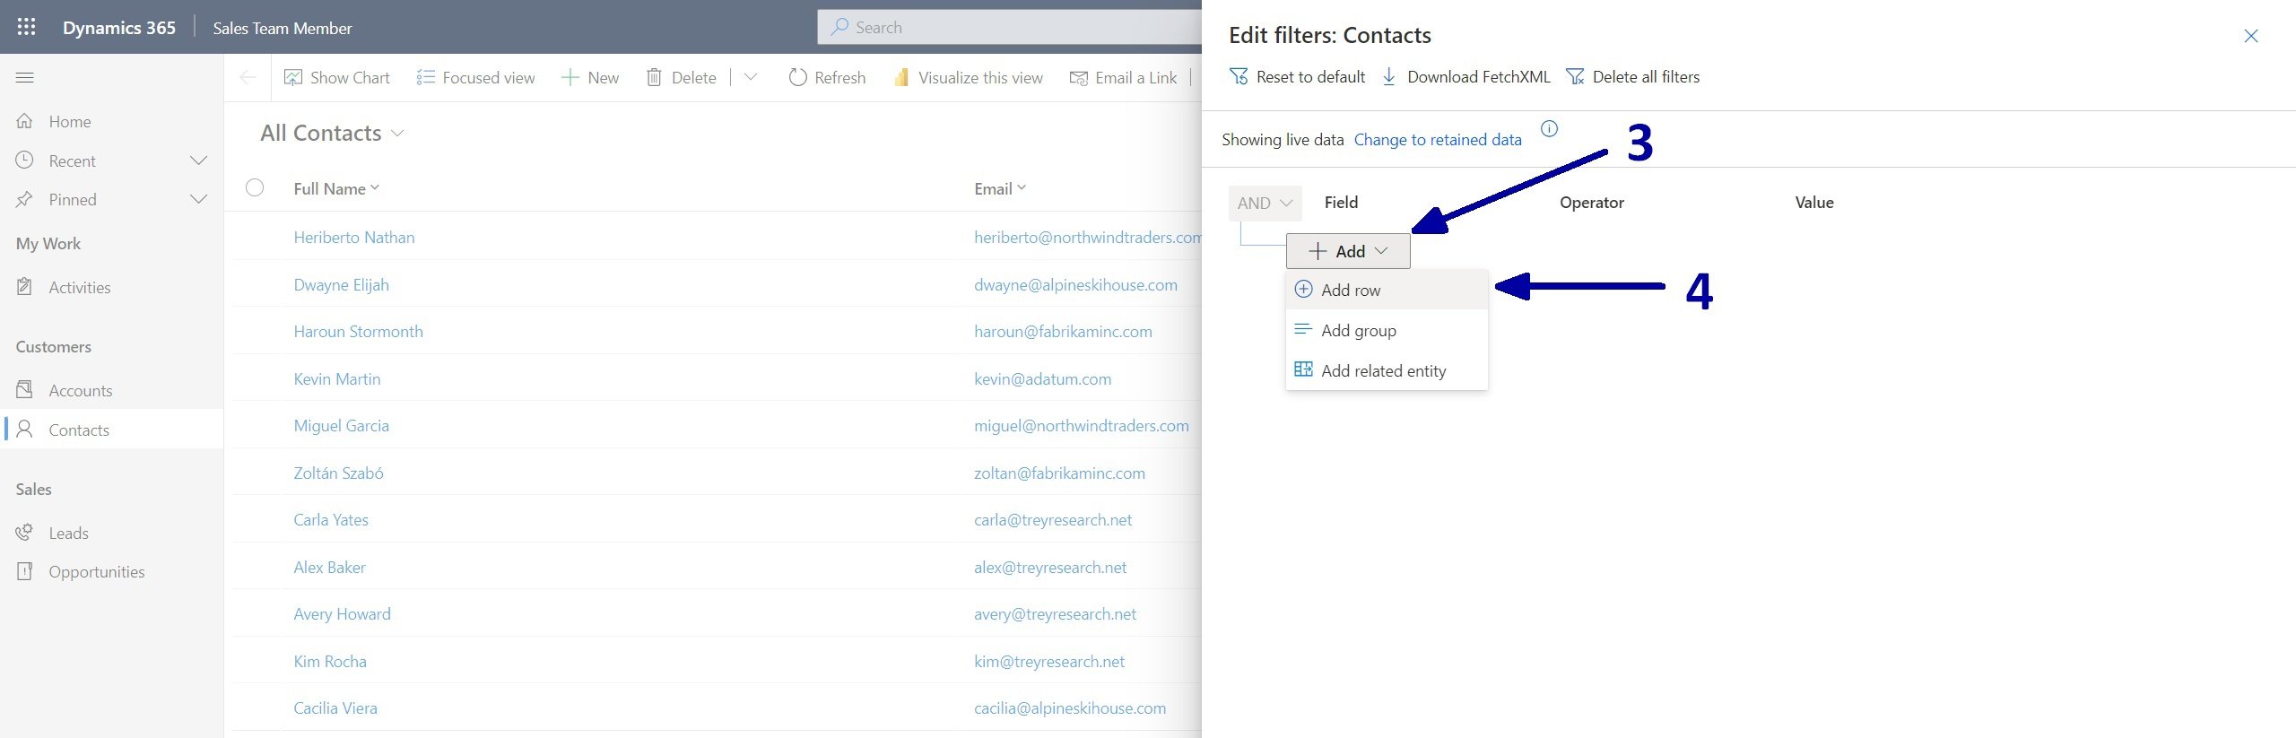Select Add group from the menu
The width and height of the screenshot is (2296, 738).
(1387, 330)
